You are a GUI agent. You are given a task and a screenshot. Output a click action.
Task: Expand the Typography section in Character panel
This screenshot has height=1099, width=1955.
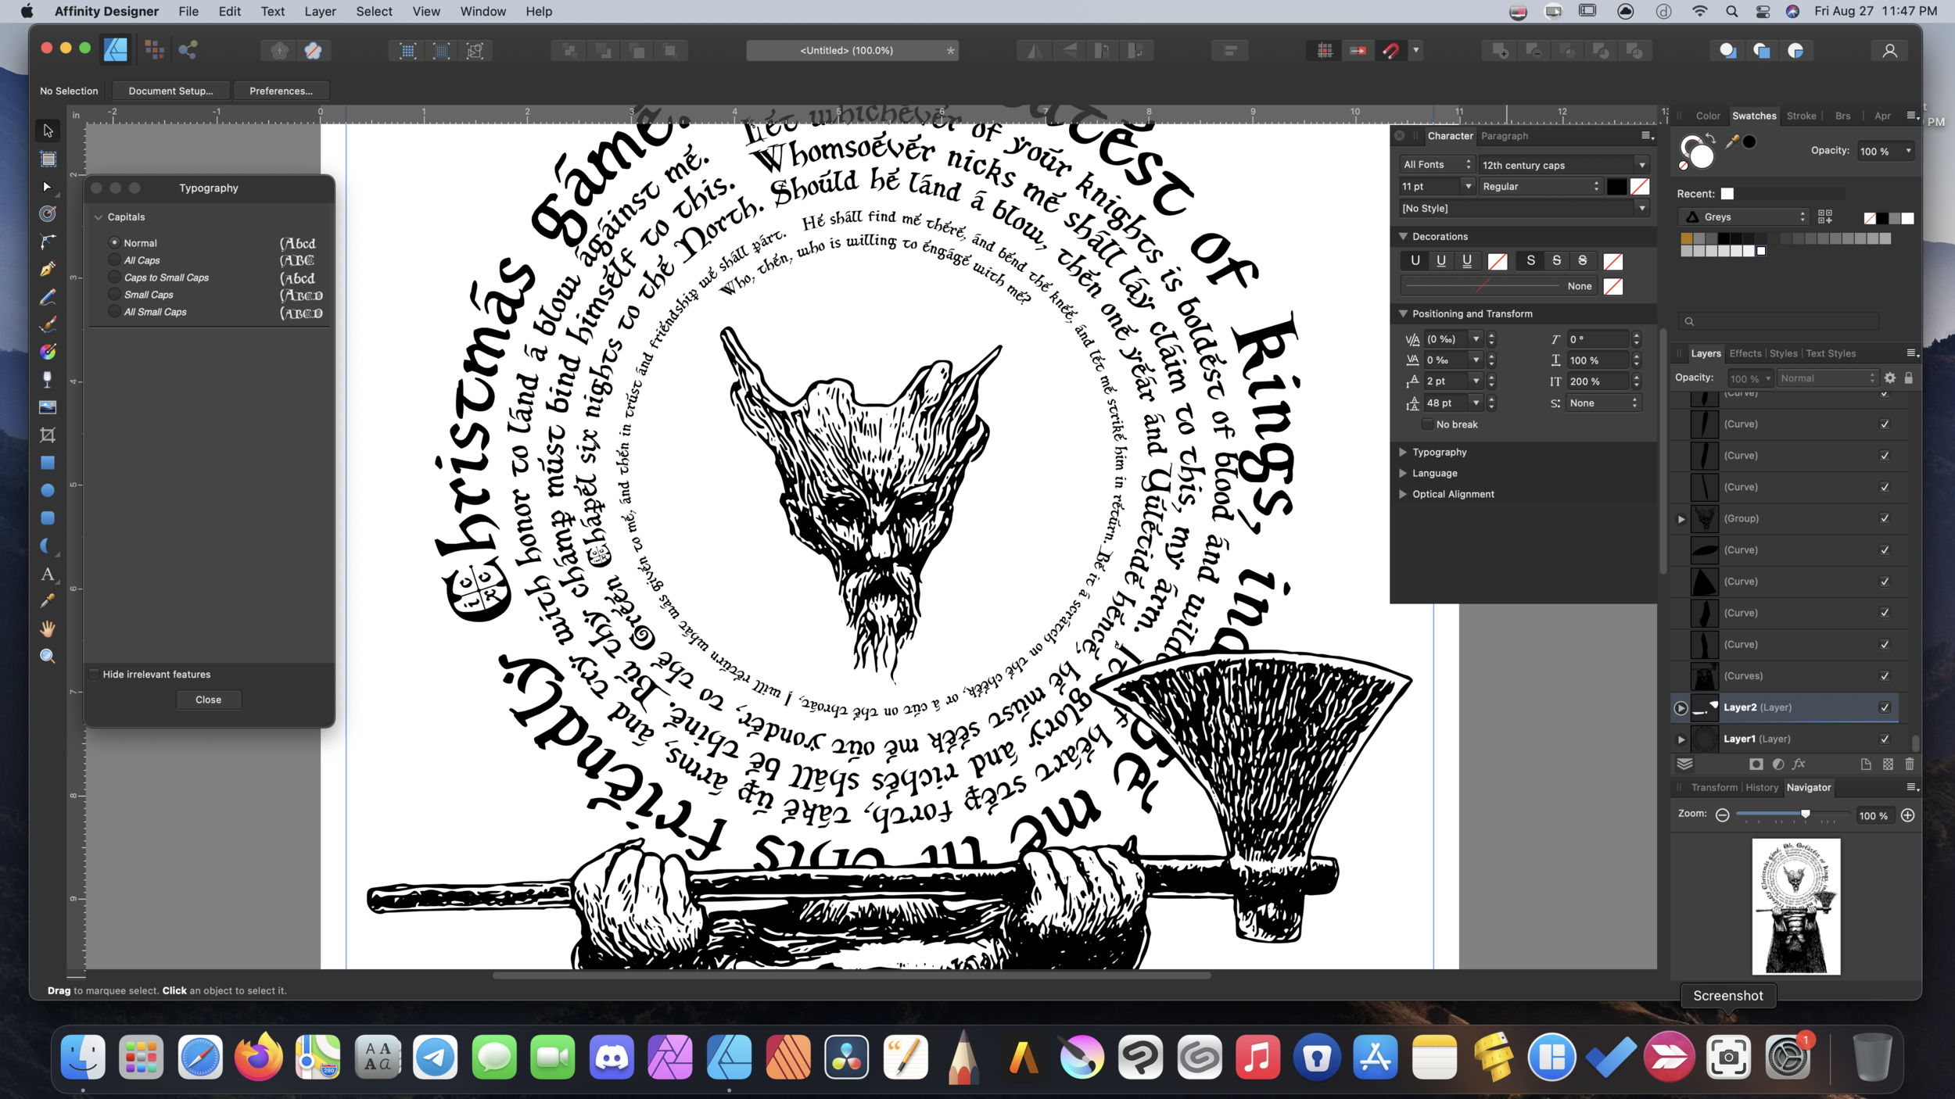pos(1403,453)
